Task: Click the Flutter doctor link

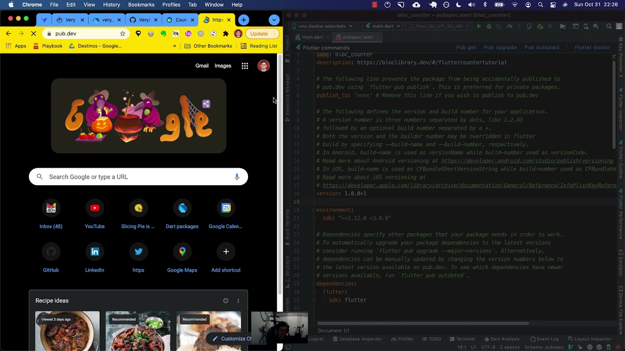Action: [592, 47]
